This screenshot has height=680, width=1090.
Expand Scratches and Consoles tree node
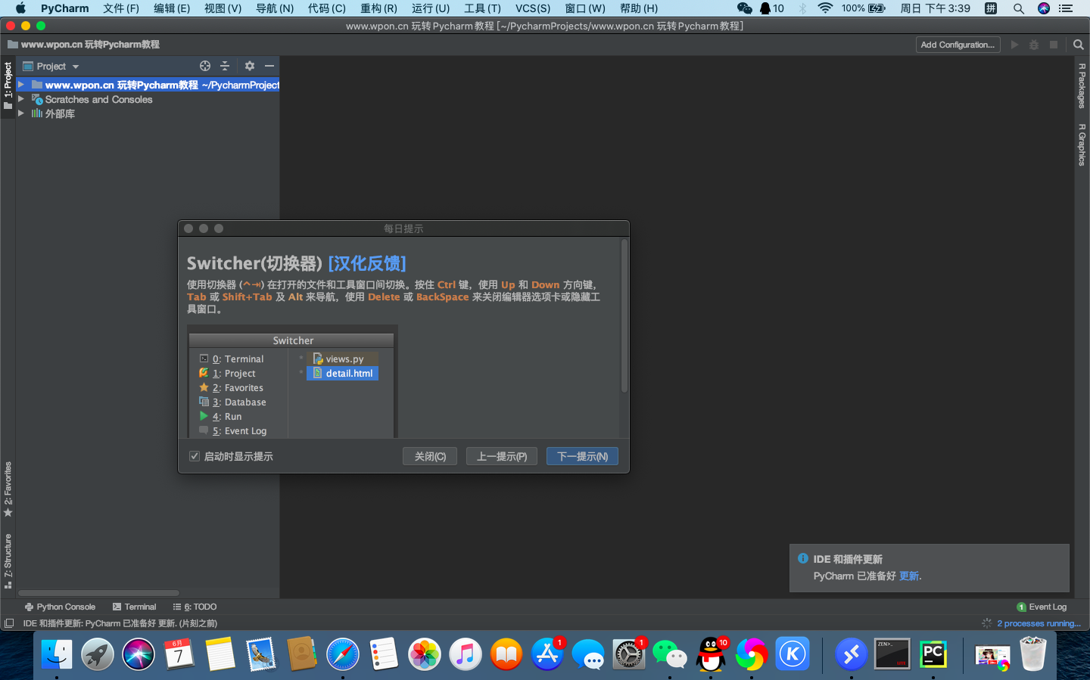tap(21, 99)
